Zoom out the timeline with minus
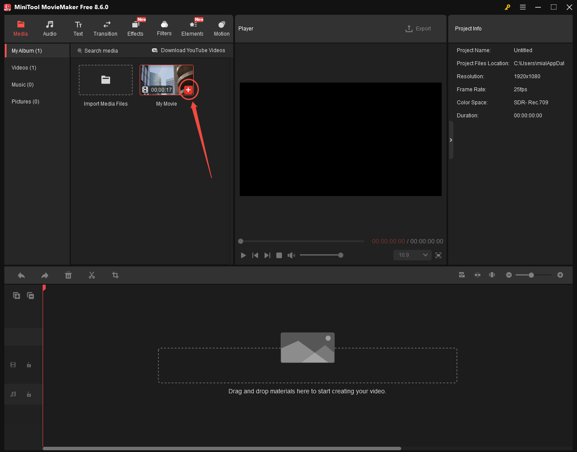The height and width of the screenshot is (452, 577). coord(509,275)
